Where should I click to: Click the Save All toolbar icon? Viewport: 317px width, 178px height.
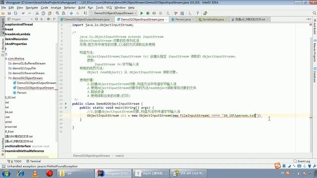point(9,13)
